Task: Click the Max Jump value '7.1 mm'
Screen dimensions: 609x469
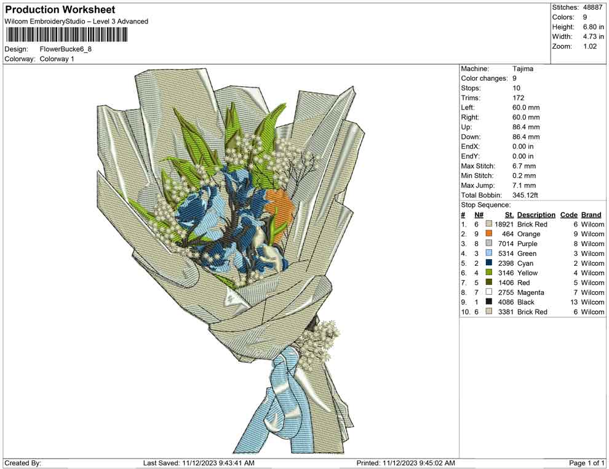Action: (524, 185)
